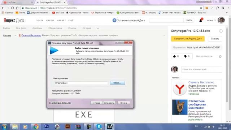Click the dog image ad thumbnail

pos(180,107)
